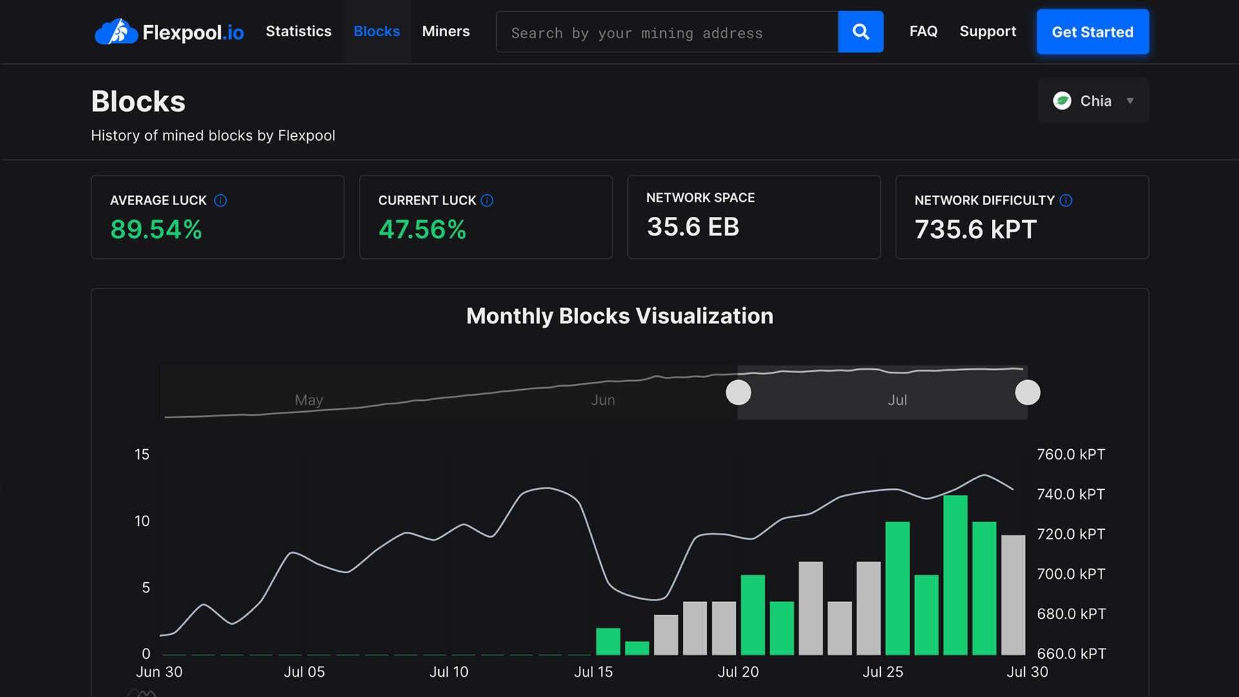The height and width of the screenshot is (697, 1239).
Task: Click the Average Luck info icon
Action: pos(220,201)
